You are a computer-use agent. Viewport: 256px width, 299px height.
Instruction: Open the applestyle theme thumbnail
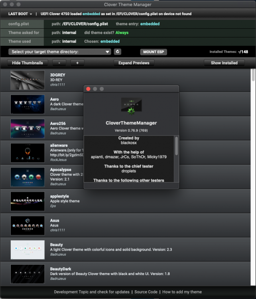(x=28, y=201)
